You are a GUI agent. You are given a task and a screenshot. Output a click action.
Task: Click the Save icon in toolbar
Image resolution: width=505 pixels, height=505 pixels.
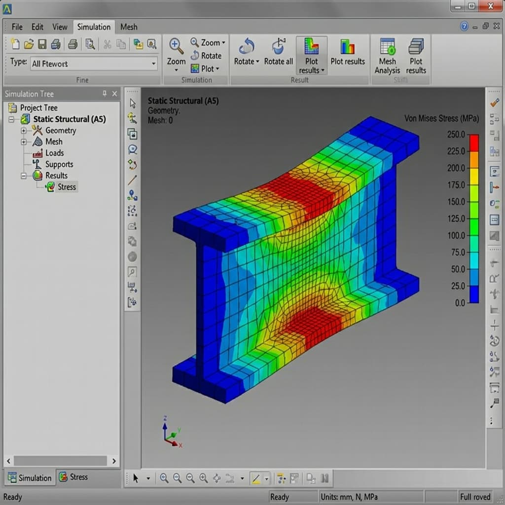[42, 44]
